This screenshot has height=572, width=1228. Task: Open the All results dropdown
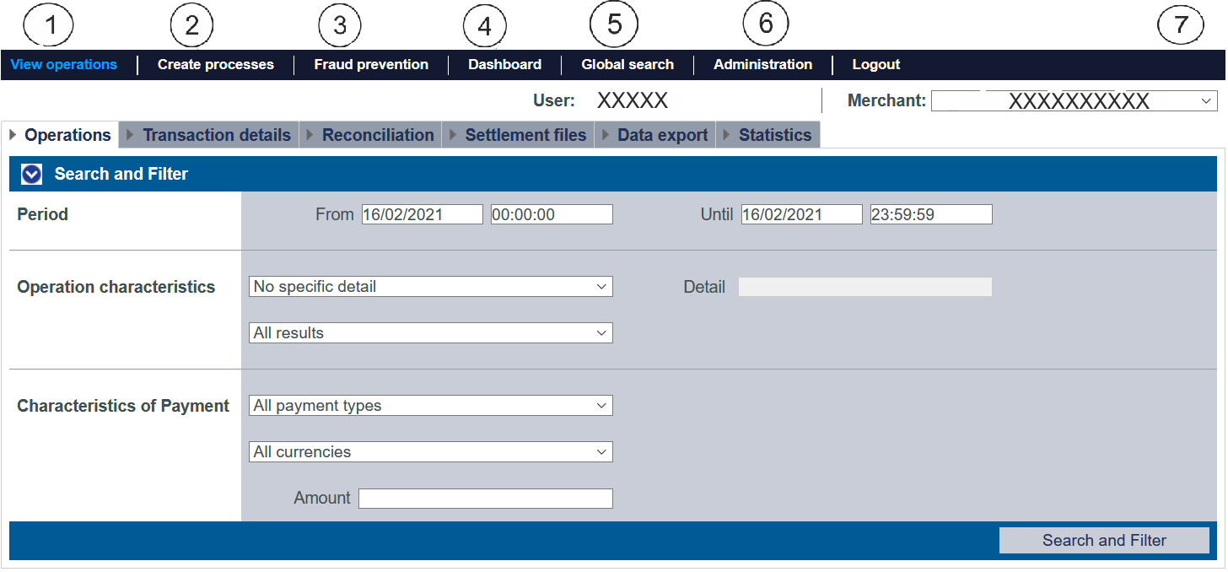pos(431,333)
